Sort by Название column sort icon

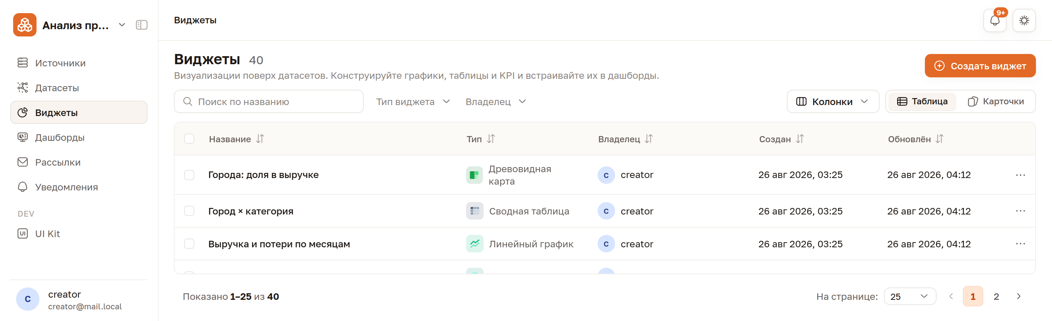(260, 139)
